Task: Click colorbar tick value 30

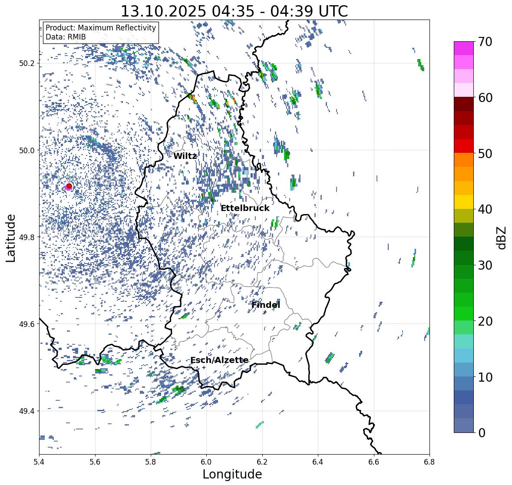Action: click(485, 265)
